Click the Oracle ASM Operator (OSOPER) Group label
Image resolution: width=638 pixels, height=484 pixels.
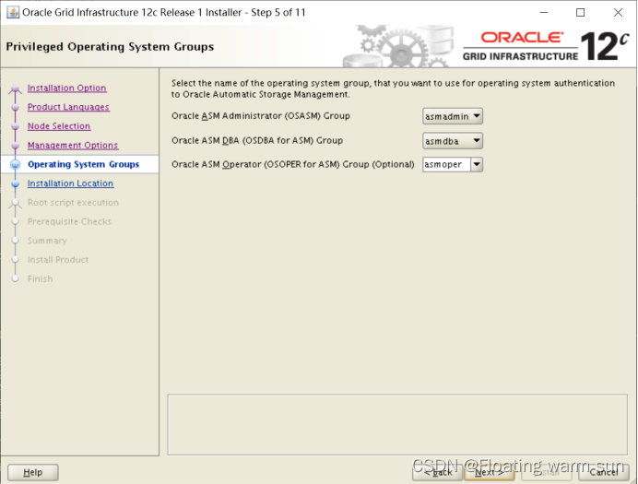pos(293,164)
